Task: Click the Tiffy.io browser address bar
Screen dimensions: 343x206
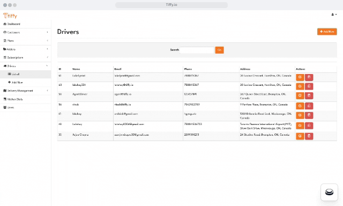Action: (x=171, y=5)
